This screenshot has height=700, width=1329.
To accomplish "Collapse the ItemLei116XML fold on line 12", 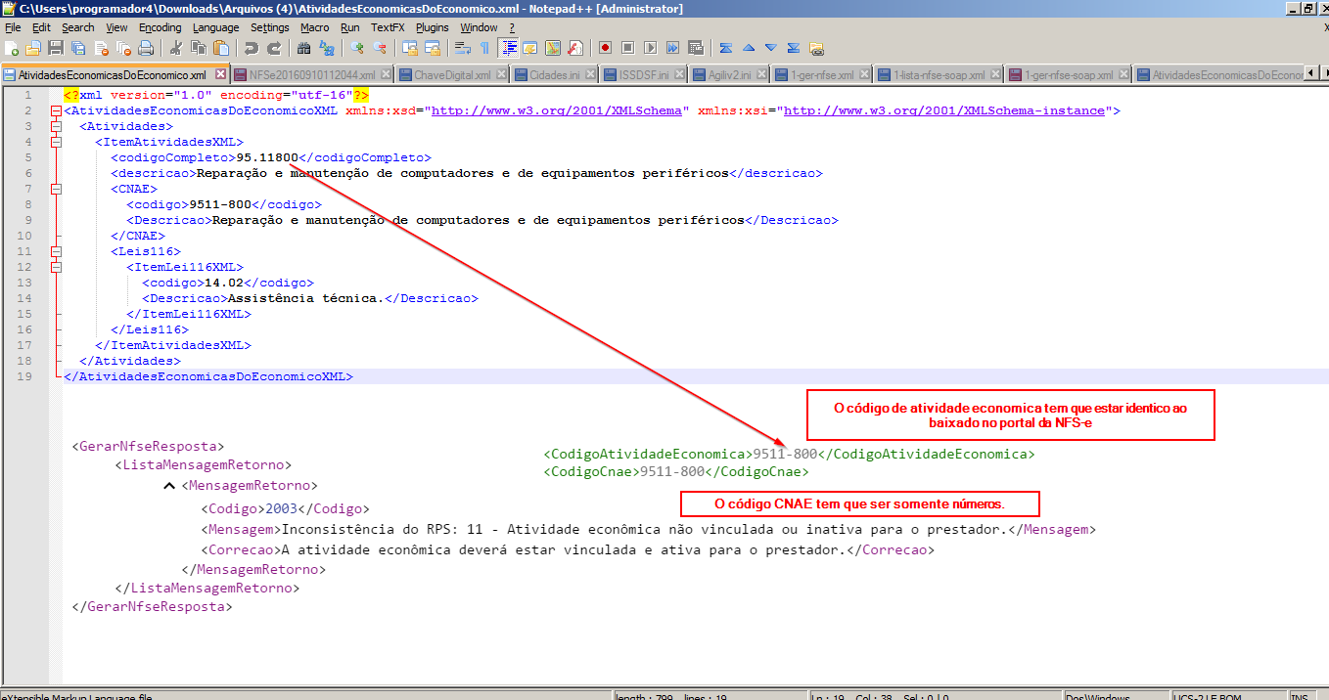I will point(56,268).
